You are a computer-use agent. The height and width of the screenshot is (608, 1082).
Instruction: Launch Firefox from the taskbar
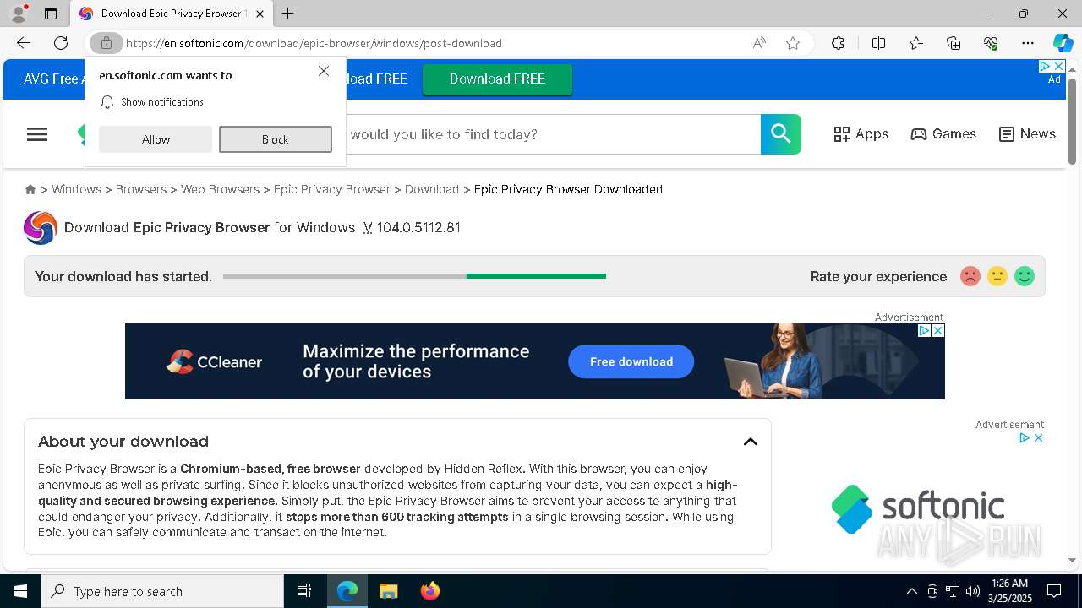430,591
